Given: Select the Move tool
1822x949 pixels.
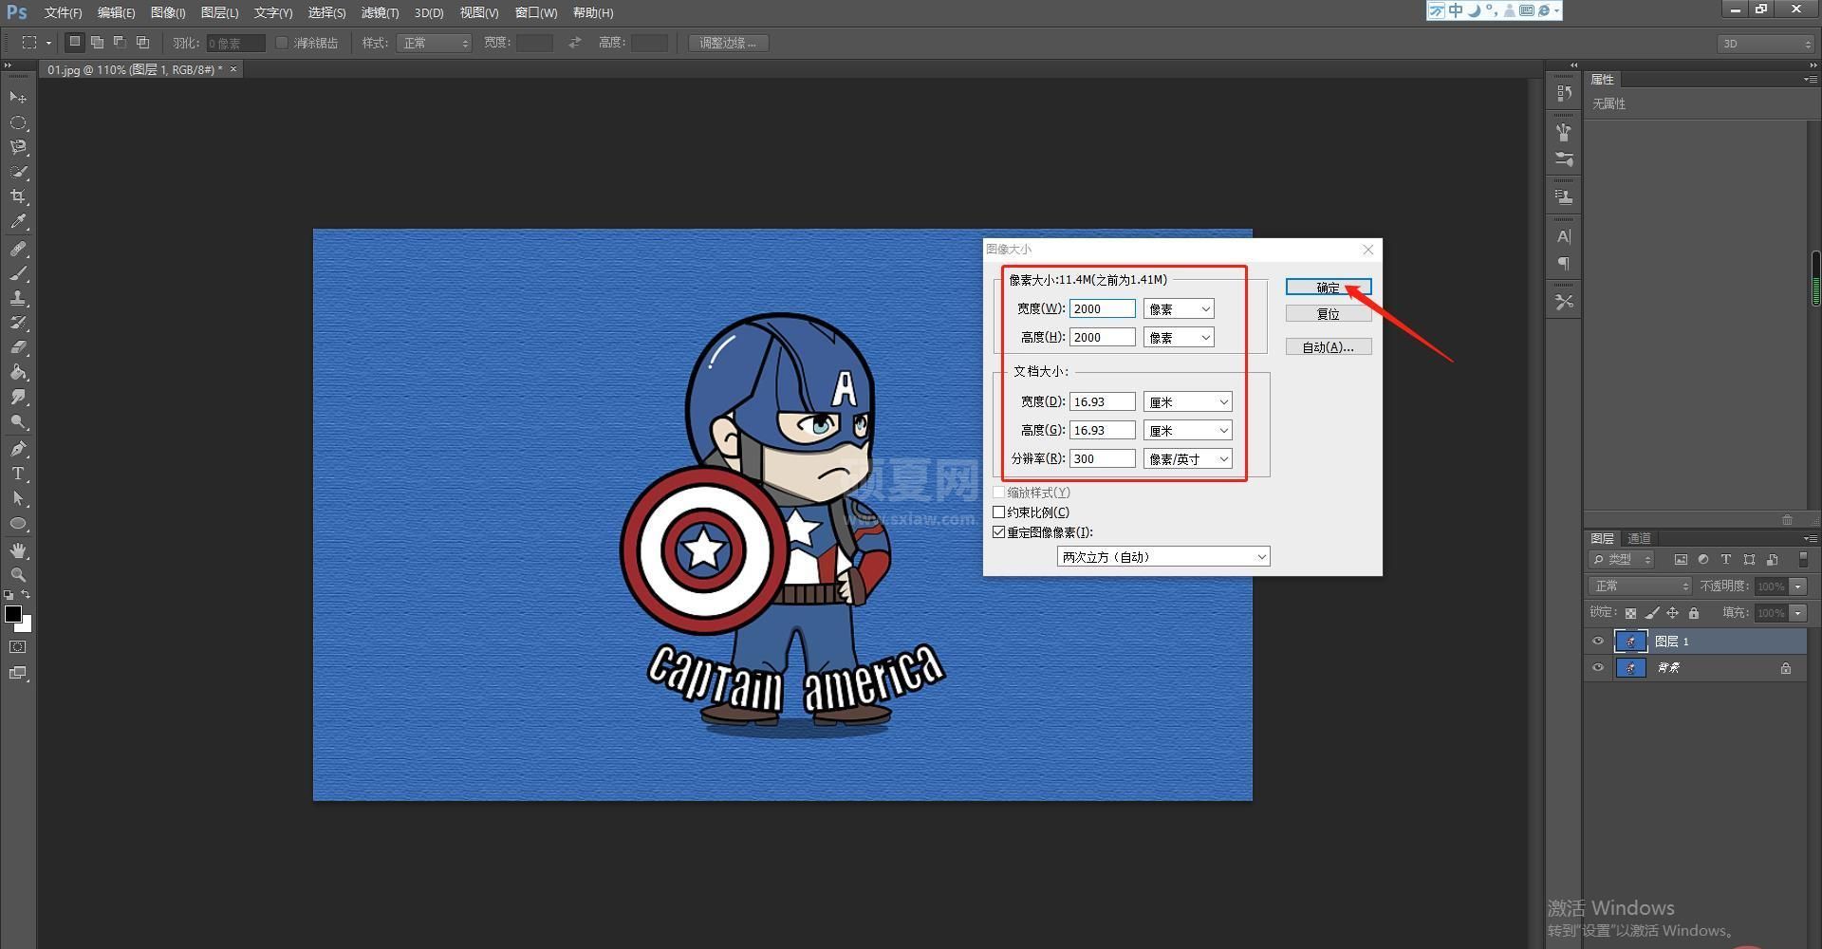Looking at the screenshot, I should pyautogui.click(x=18, y=98).
